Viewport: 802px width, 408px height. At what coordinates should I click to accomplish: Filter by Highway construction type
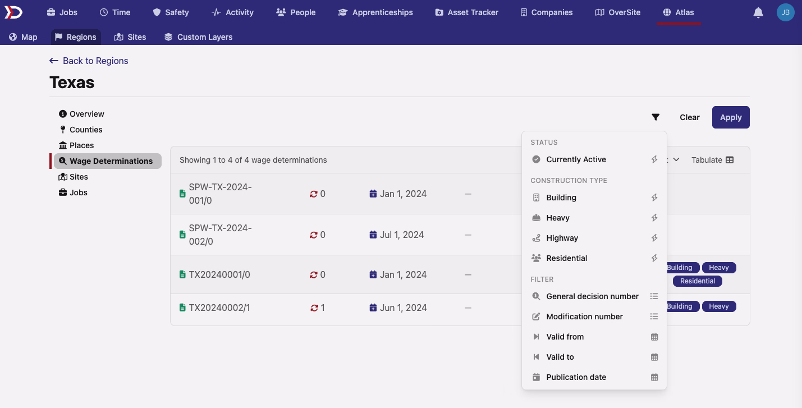(594, 238)
